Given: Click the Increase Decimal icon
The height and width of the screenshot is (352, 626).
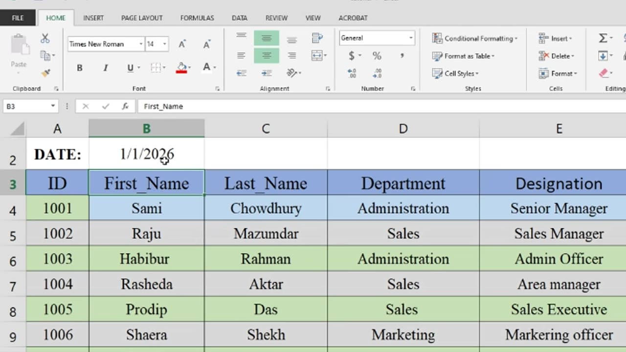Looking at the screenshot, I should coord(352,73).
